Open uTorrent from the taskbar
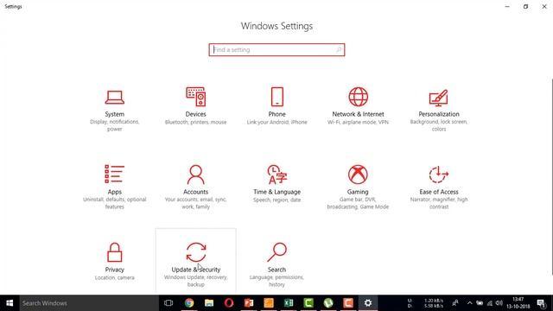553x311 pixels. pyautogui.click(x=328, y=303)
